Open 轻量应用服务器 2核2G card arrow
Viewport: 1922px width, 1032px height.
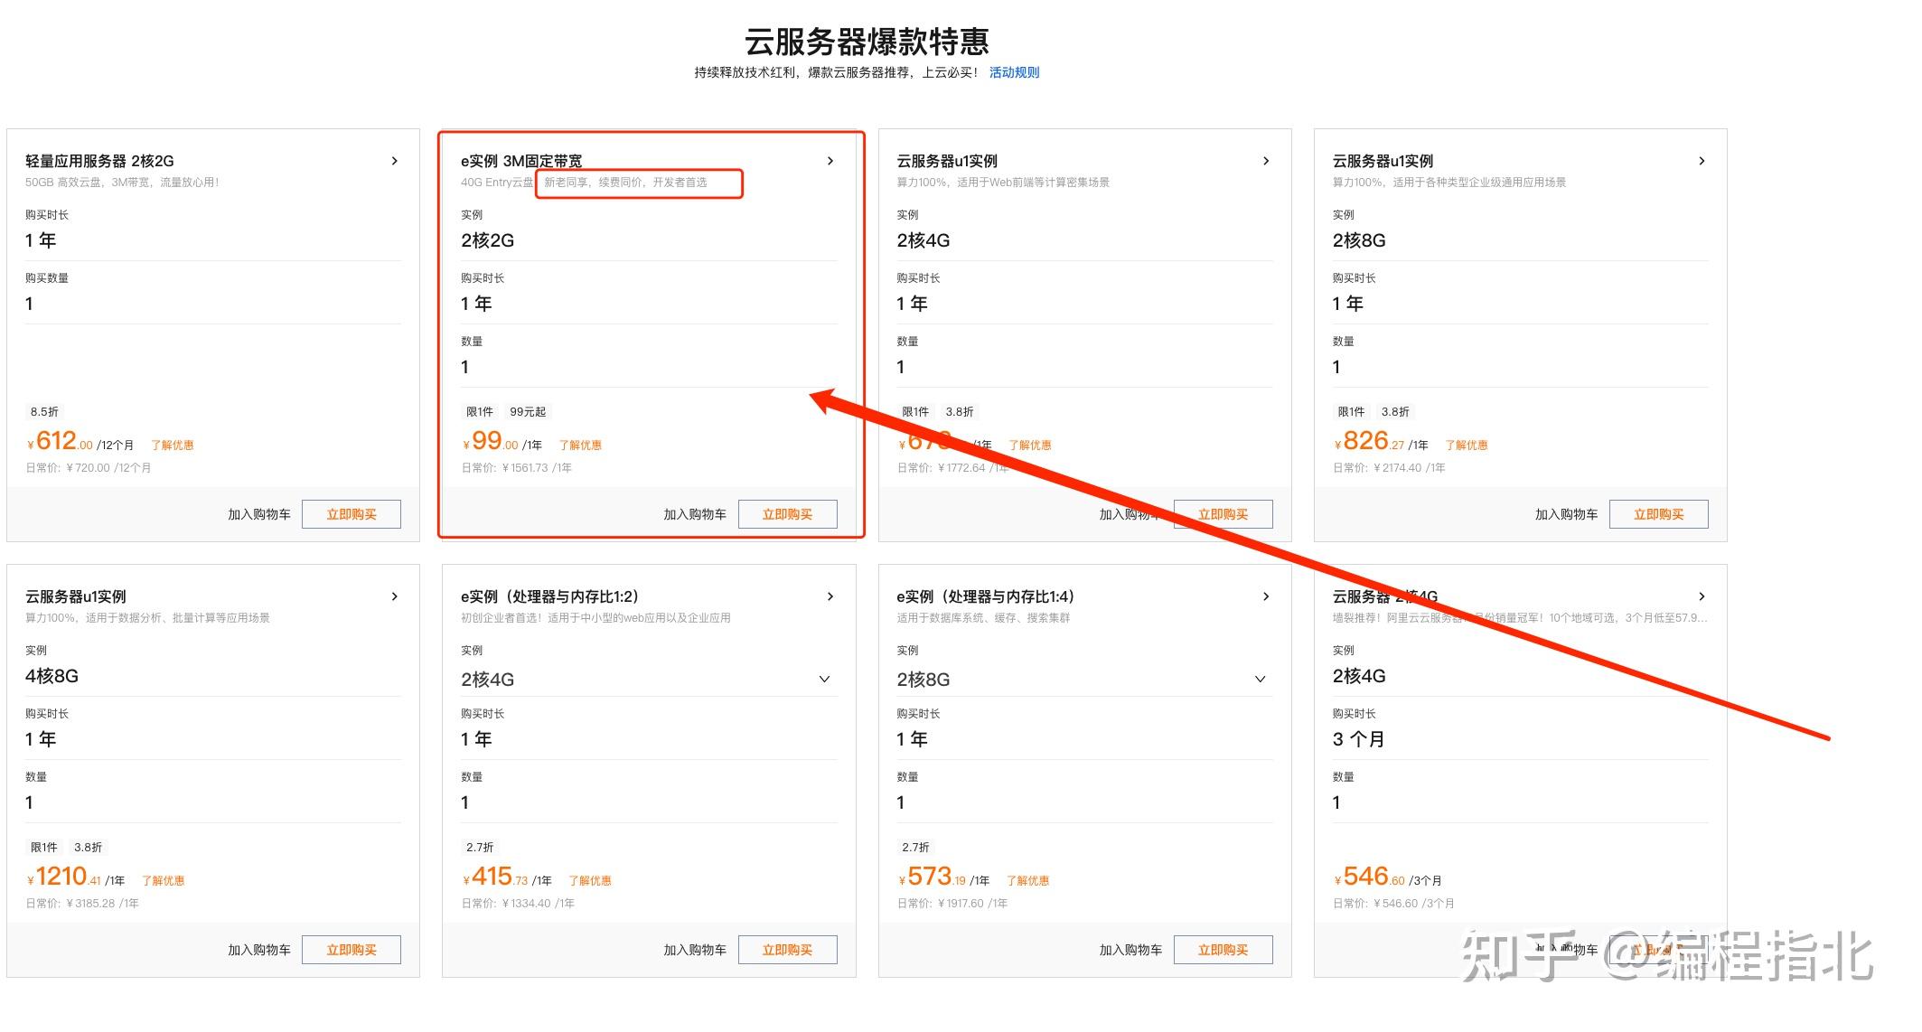click(x=394, y=161)
